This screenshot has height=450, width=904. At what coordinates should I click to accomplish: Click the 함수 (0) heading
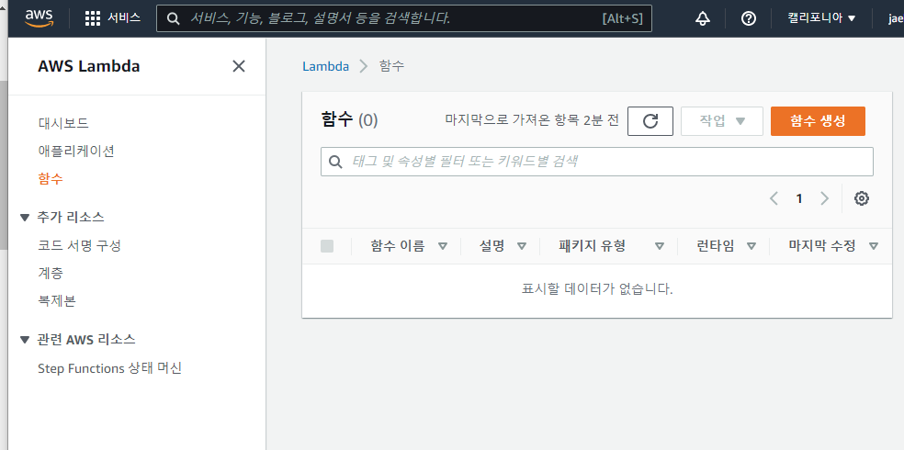pyautogui.click(x=349, y=119)
